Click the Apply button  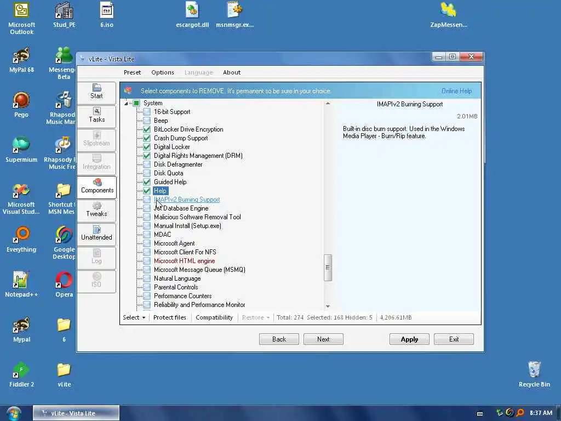pyautogui.click(x=409, y=339)
